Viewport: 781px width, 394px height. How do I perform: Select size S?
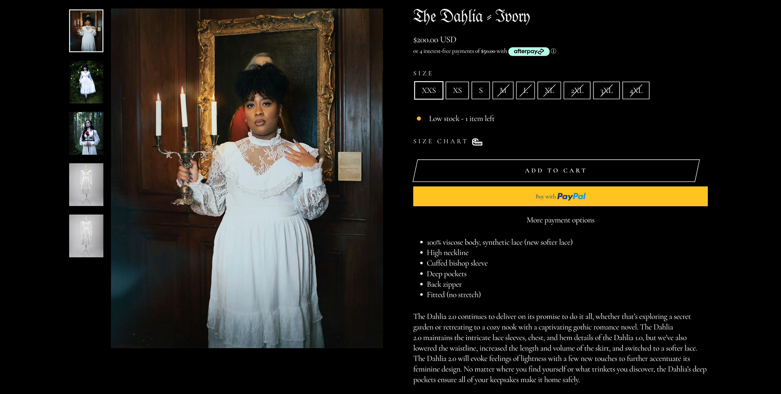[x=481, y=91]
